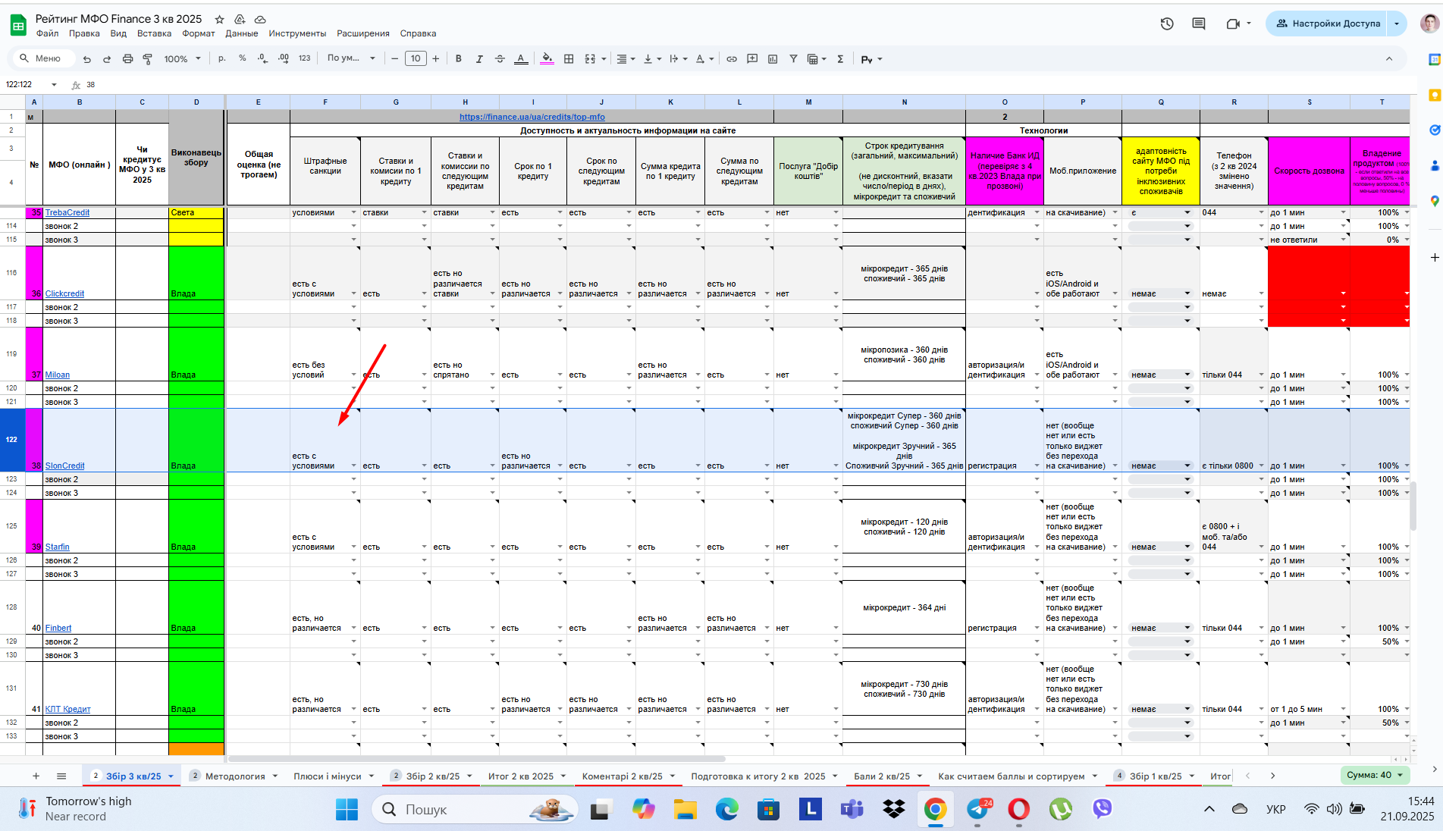Viewport: 1443px width, 831px height.
Task: Expand Сумма: 40 summary dropdown
Action: 1375,775
